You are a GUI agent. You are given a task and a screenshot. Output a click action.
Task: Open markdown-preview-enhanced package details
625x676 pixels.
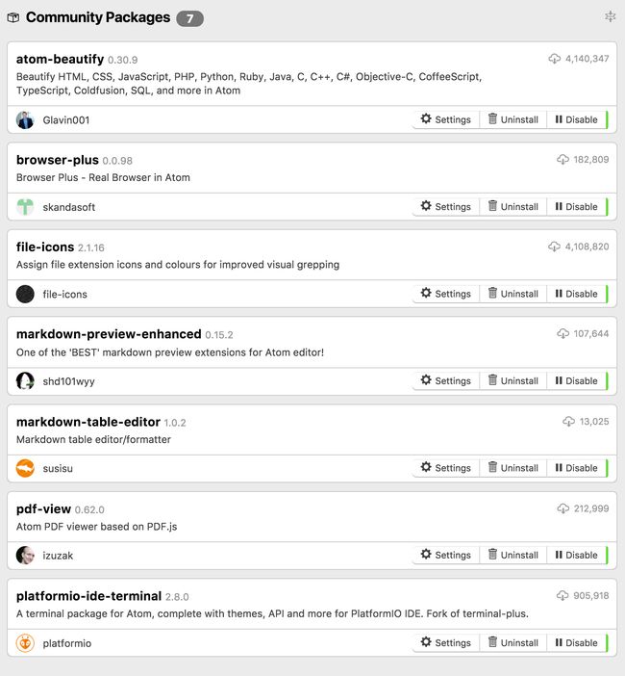tap(109, 334)
